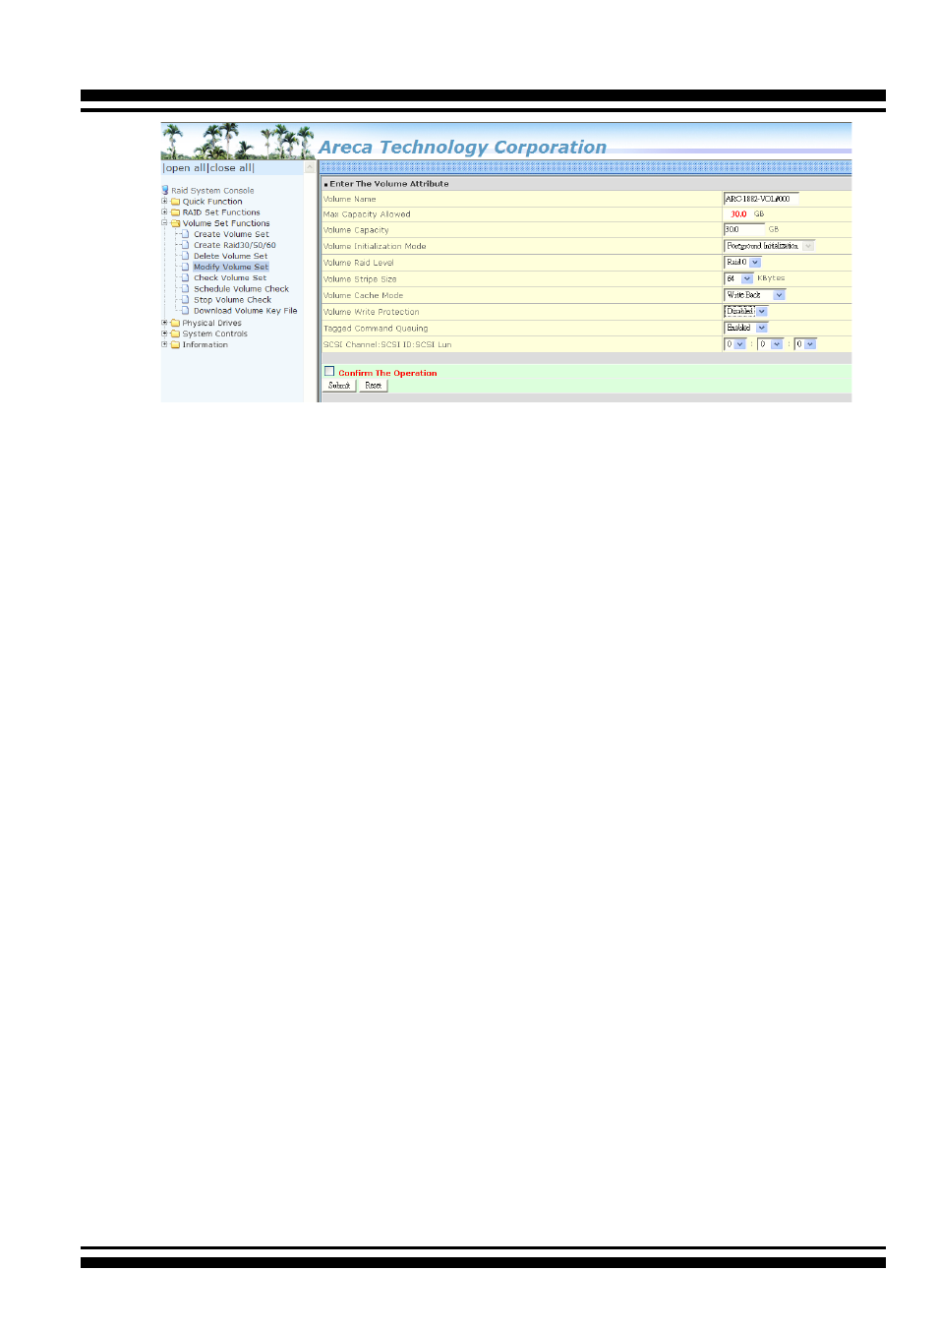Select Modify Volume Set in the tree
The height and width of the screenshot is (1332, 938).
231,267
